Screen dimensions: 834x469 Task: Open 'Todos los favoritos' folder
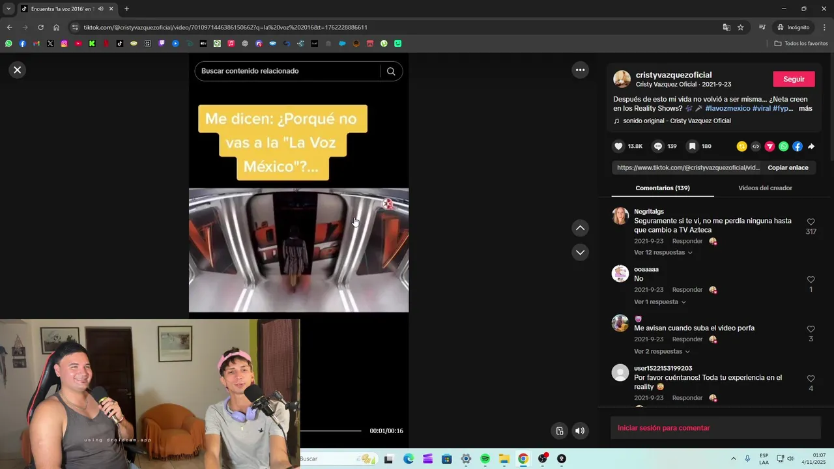[801, 44]
